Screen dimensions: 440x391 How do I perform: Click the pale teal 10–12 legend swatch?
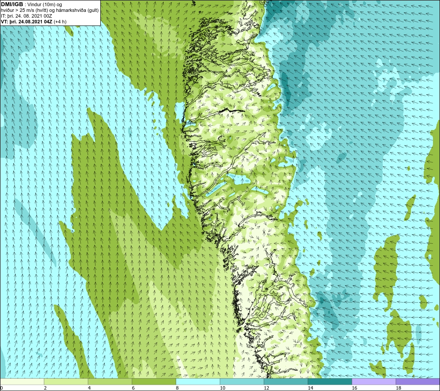pos(242,381)
